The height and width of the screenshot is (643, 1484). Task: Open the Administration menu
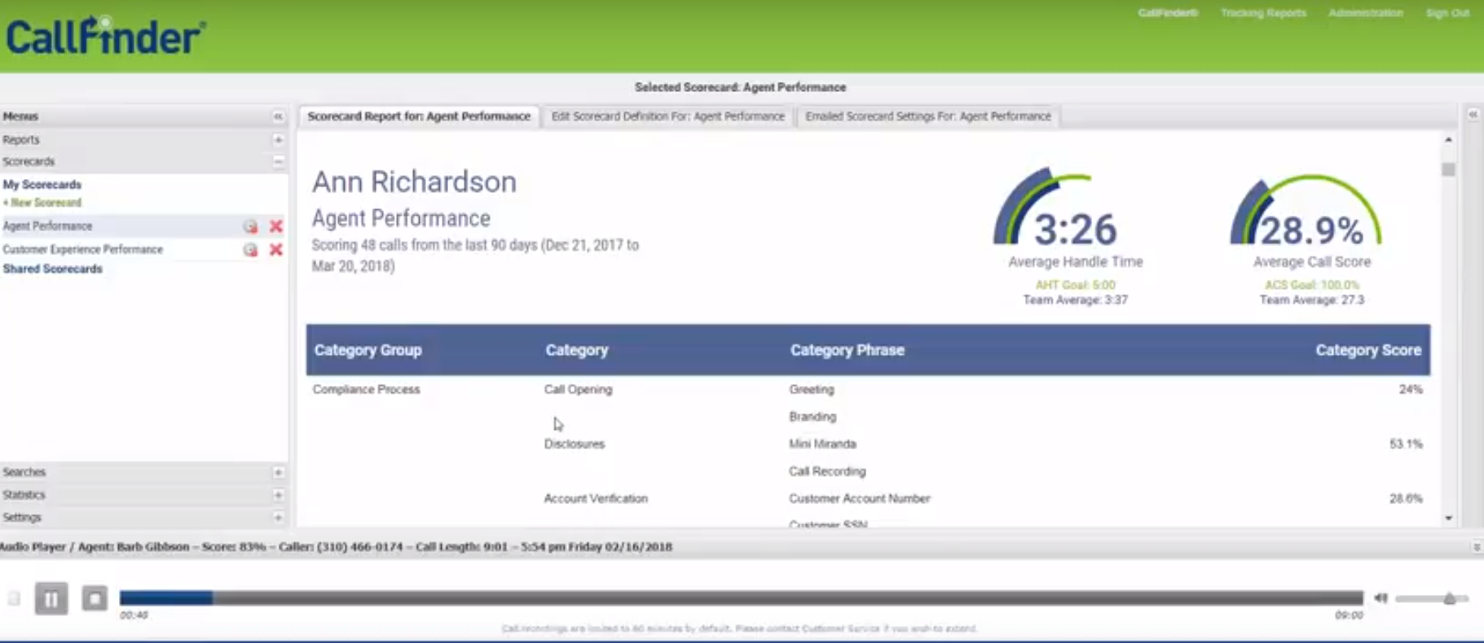(1366, 13)
